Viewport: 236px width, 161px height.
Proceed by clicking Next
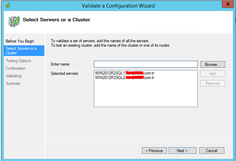182,150
